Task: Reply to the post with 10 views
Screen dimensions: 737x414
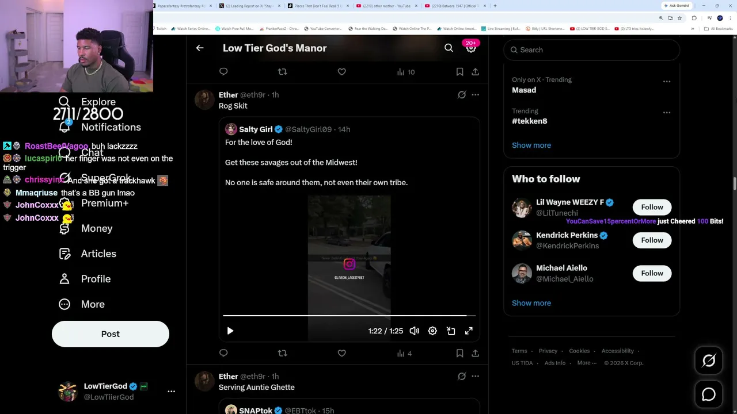Action: [223, 72]
